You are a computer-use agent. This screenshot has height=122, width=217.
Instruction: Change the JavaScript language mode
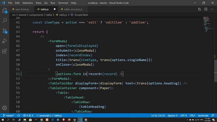tap(203, 116)
